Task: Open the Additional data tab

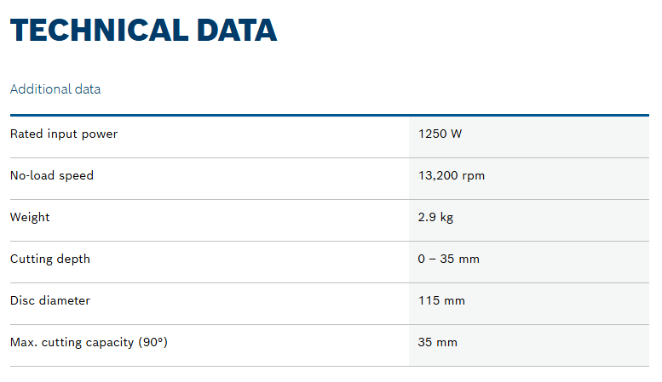Action: pos(55,89)
